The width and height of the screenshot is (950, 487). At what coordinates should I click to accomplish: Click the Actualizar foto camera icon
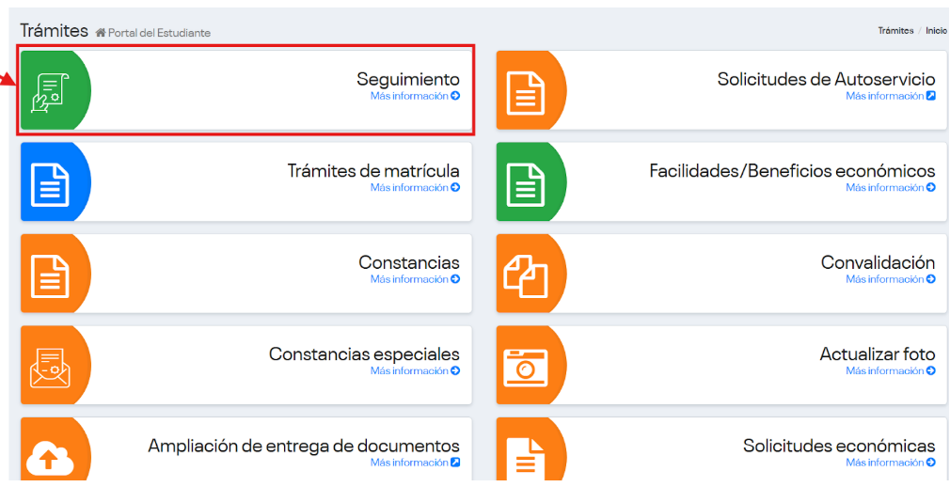(x=525, y=366)
